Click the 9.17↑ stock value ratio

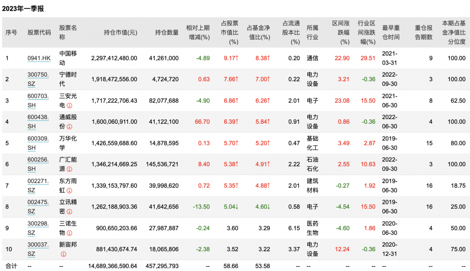[231, 58]
